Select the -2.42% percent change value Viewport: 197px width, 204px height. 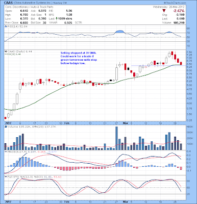point(179,11)
